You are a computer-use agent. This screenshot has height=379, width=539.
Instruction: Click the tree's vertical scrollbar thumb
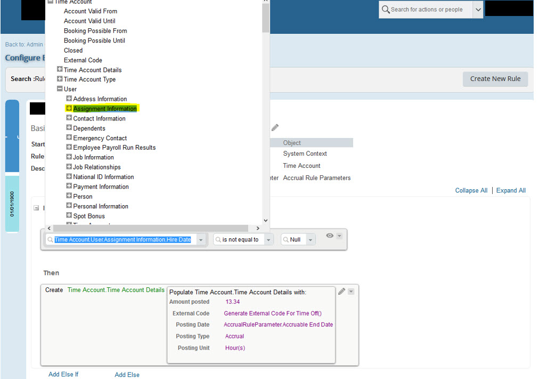click(265, 18)
